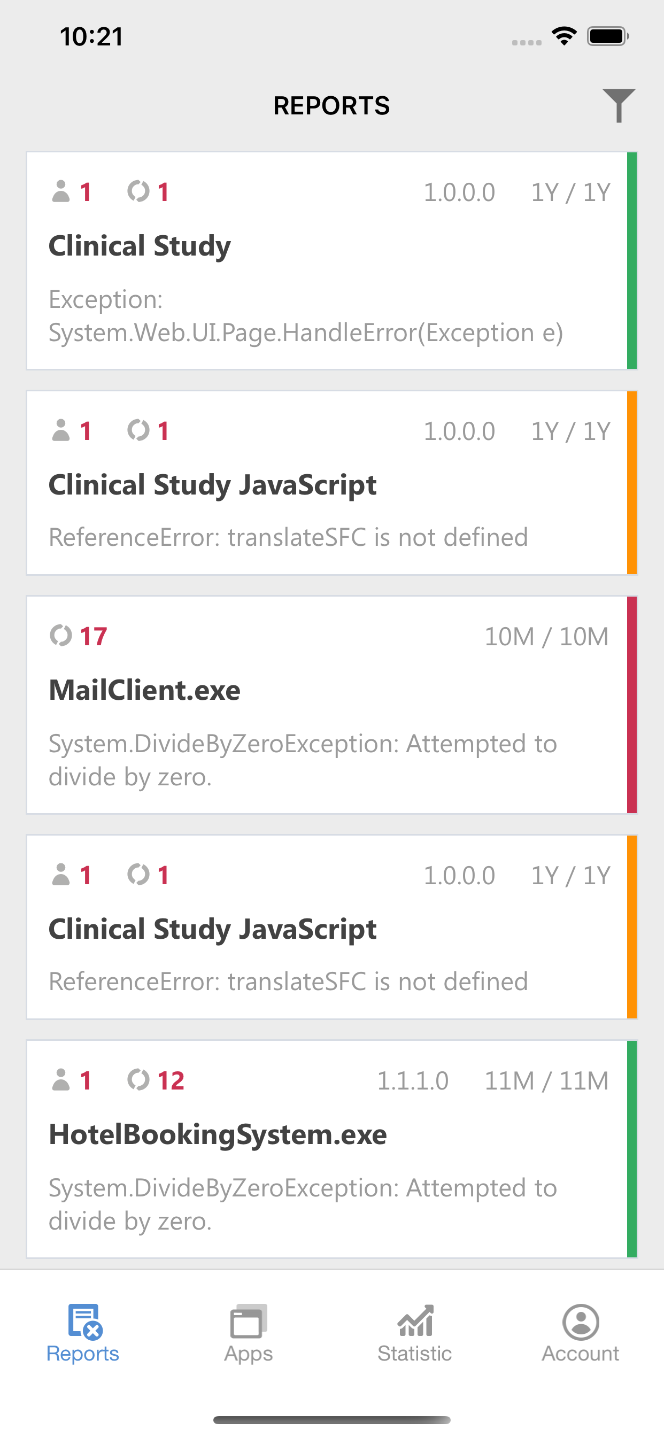Click the occurrence icon on first Clinical Study JavaScript card

pos(138,430)
